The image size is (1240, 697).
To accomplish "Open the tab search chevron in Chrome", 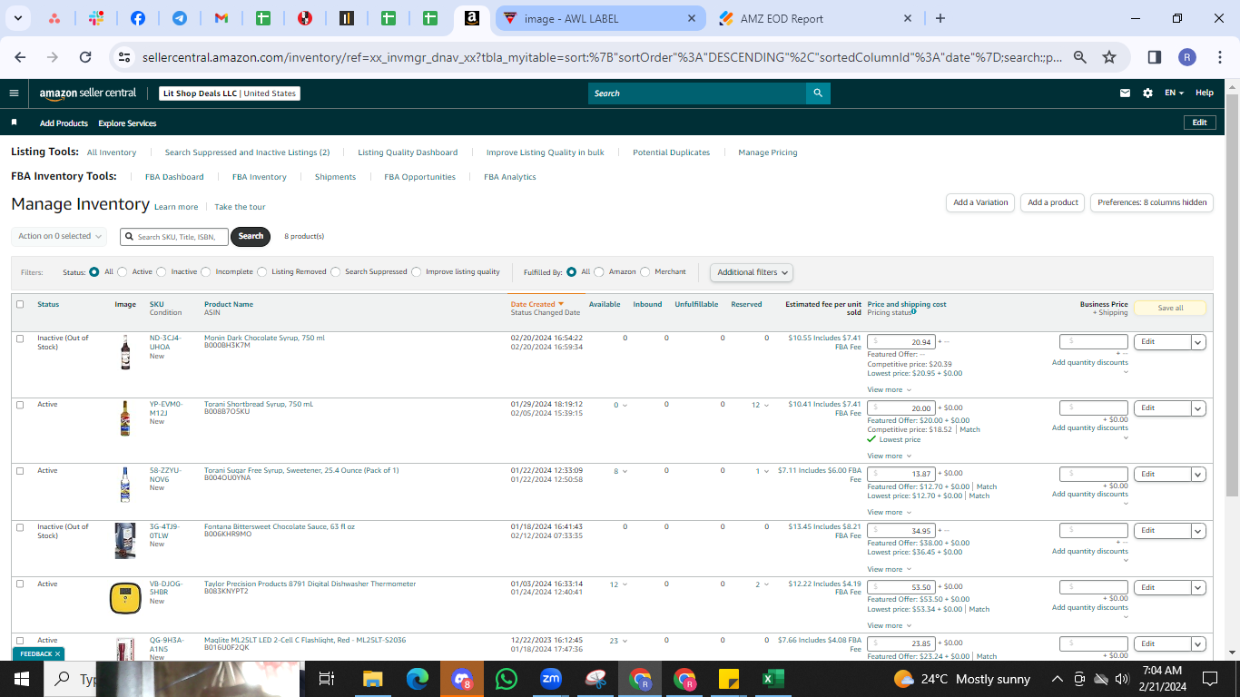I will 19,18.
